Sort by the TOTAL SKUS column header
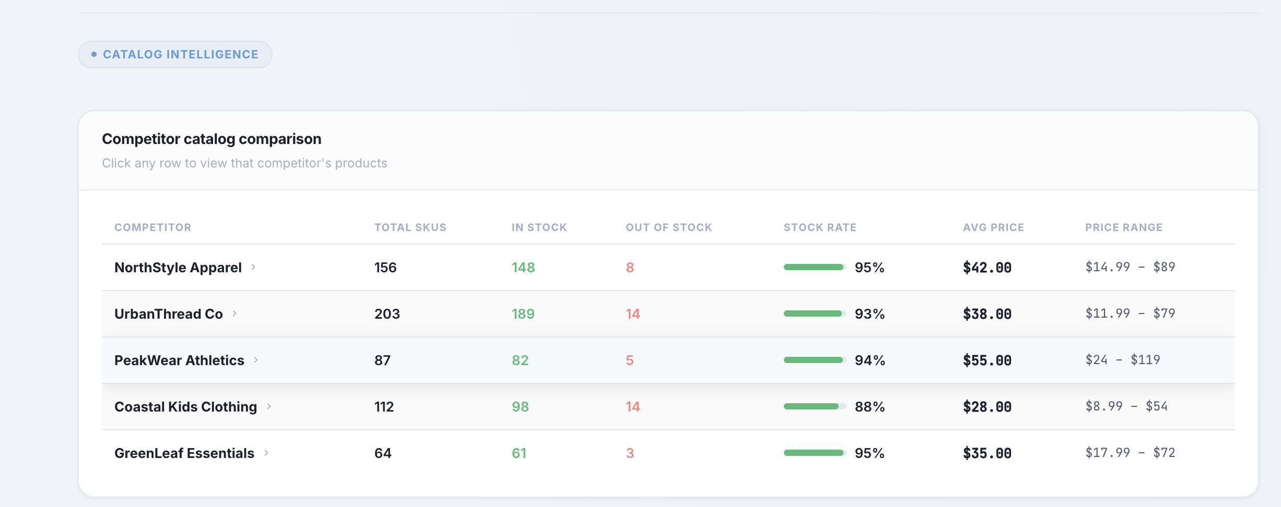Screen dimensions: 1281x507 pyautogui.click(x=410, y=227)
